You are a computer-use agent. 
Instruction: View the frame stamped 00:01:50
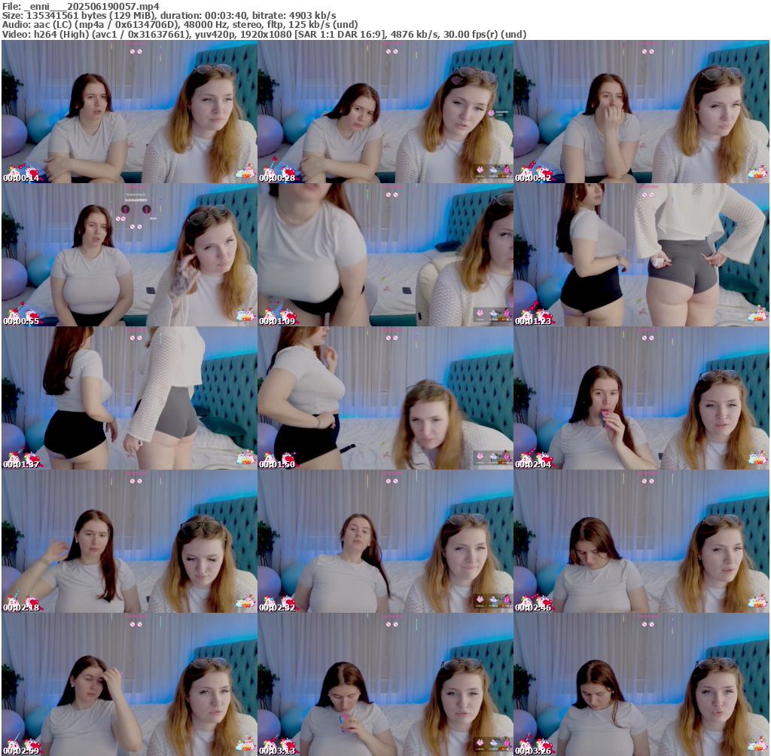[x=385, y=398]
